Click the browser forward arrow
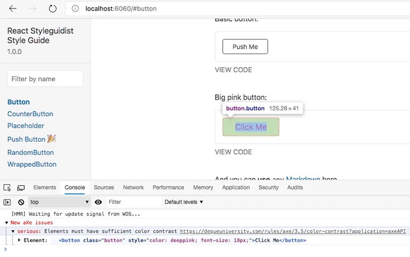410x257 pixels. [x=33, y=9]
